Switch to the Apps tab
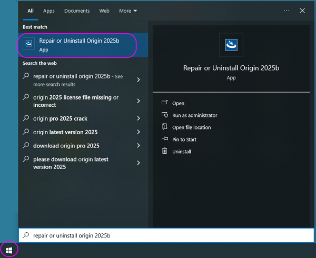 pyautogui.click(x=49, y=11)
